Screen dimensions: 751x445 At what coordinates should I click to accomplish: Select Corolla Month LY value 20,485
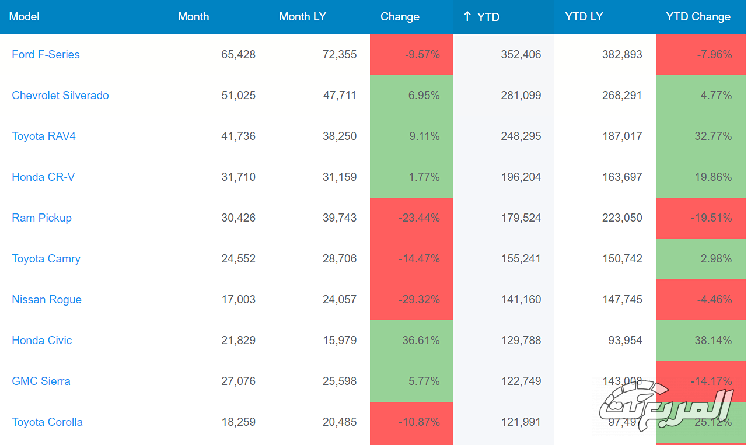tap(340, 422)
